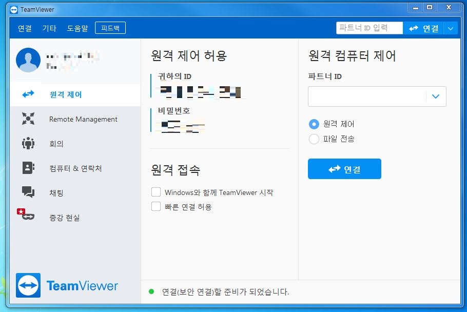This screenshot has width=467, height=312.
Task: Click the 회의 meeting people icon
Action: [28, 144]
